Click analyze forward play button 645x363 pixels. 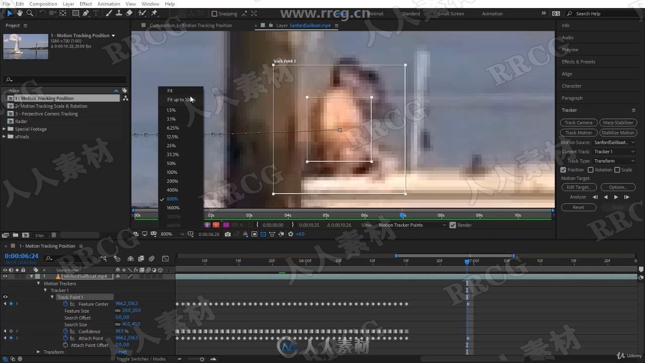pyautogui.click(x=616, y=197)
